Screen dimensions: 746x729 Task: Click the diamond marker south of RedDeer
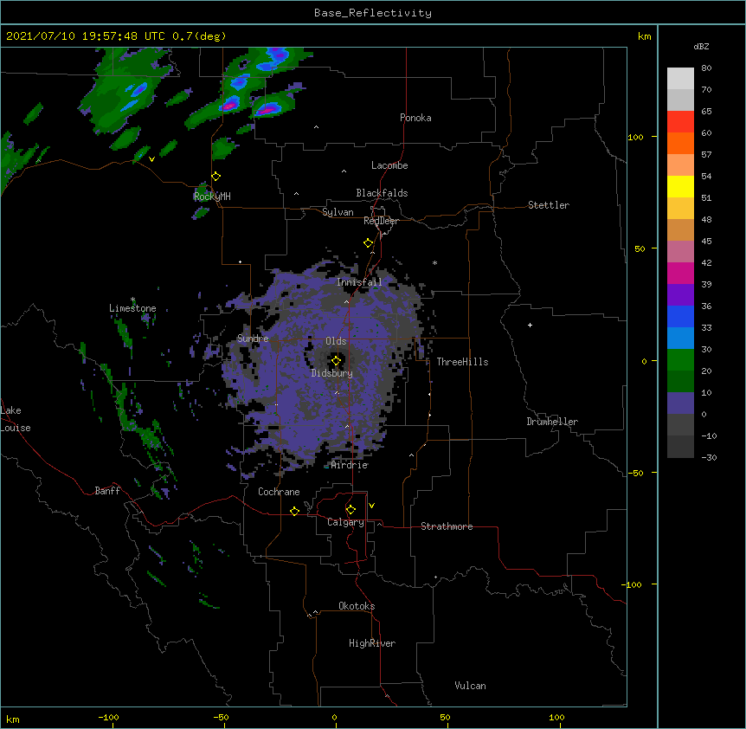(x=369, y=243)
